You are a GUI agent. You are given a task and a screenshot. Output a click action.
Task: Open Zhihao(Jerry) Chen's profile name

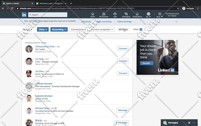[45, 47]
